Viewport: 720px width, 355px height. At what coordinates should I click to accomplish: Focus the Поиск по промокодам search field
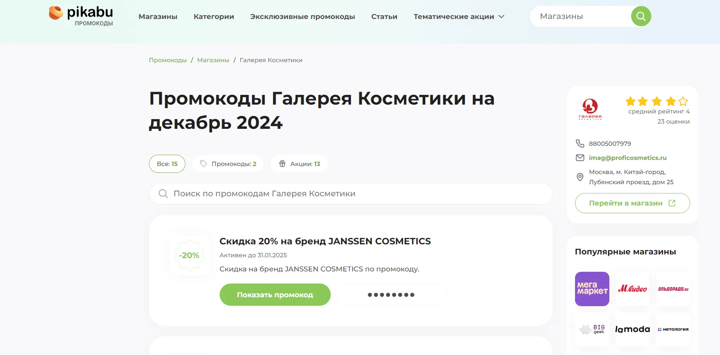coord(351,194)
